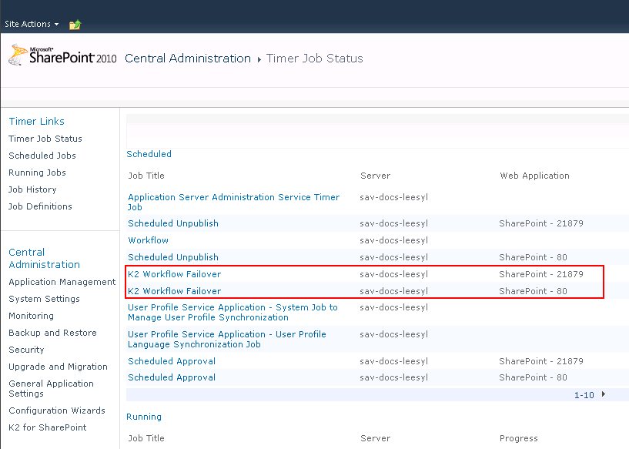The height and width of the screenshot is (449, 629).
Task: Go to Scheduled Jobs in sidebar
Action: 42,156
